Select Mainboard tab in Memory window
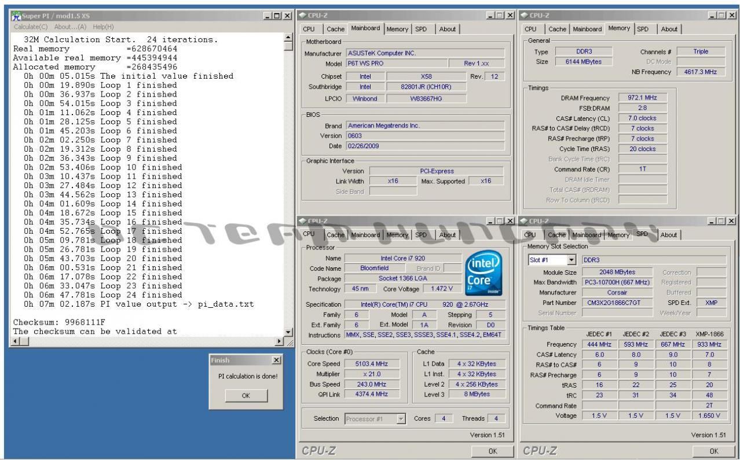 click(587, 29)
